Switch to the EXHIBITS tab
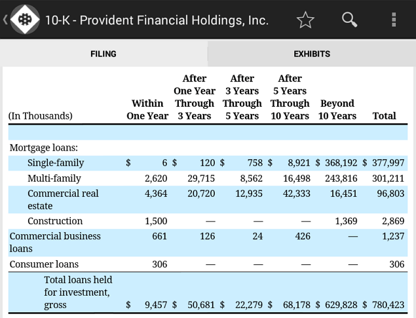 (x=312, y=54)
